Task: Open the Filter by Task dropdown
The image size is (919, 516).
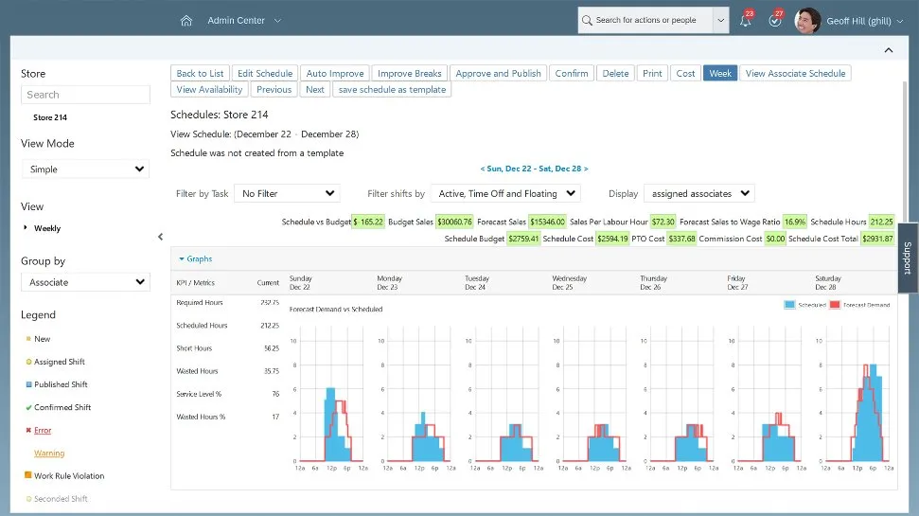Action: 287,193
